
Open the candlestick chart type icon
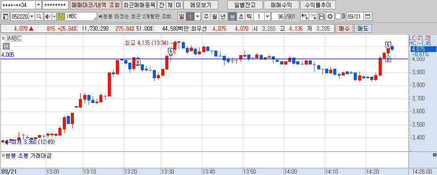point(304,16)
